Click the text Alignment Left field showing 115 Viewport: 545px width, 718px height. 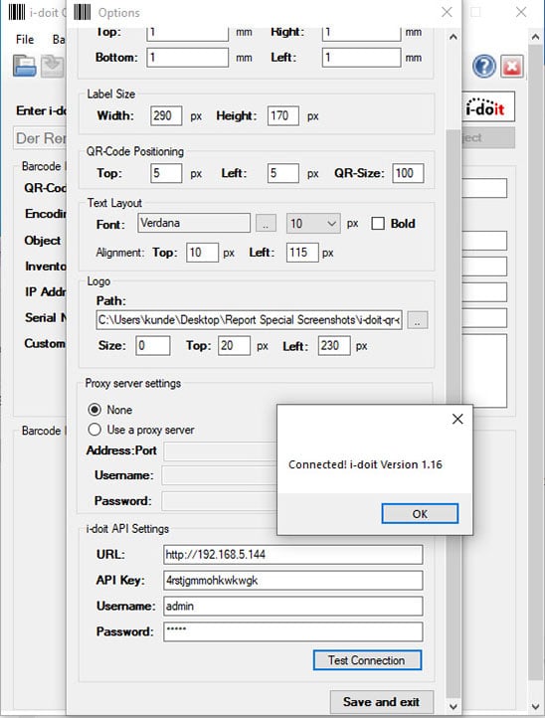pyautogui.click(x=302, y=253)
